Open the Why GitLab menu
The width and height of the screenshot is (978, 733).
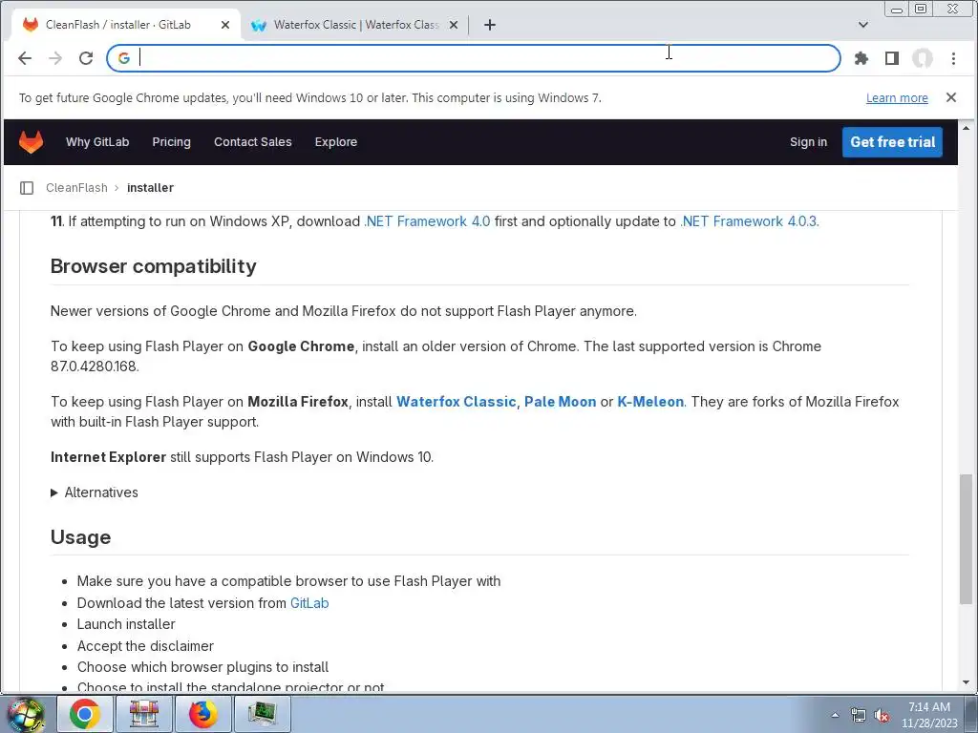coord(97,142)
